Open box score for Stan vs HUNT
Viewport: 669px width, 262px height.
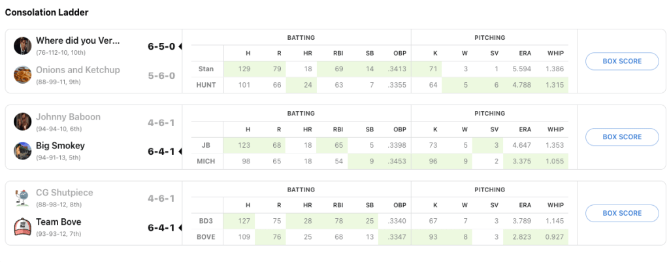622,61
